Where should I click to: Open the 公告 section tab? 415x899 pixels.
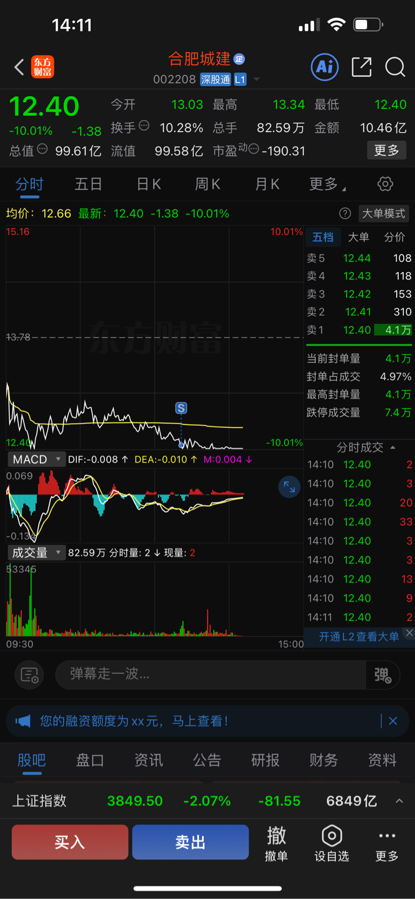[x=207, y=760]
